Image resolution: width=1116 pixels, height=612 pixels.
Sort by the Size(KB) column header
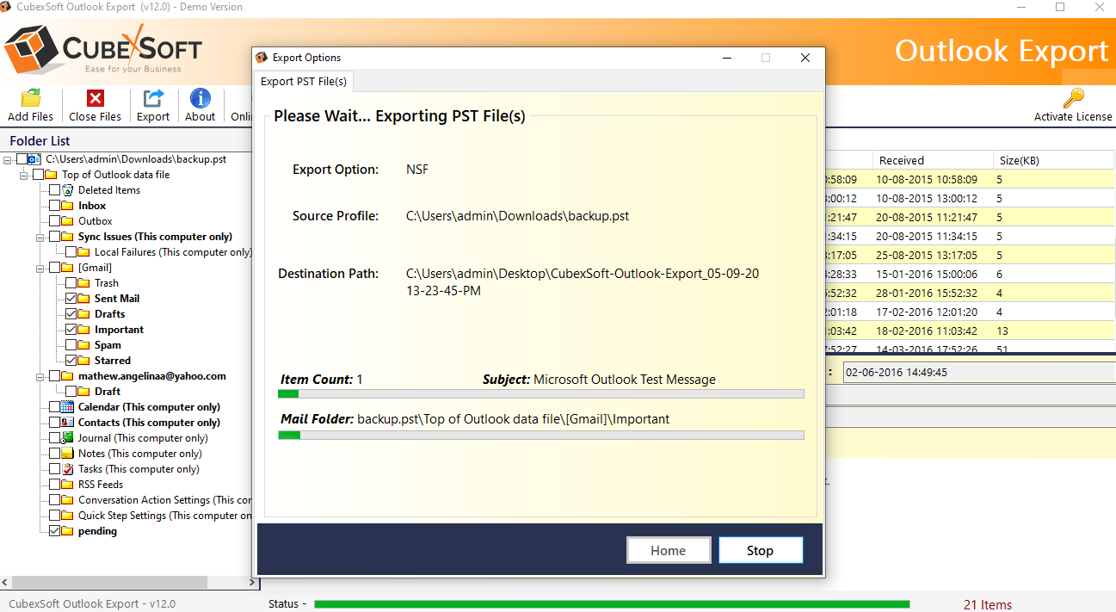tap(1054, 161)
